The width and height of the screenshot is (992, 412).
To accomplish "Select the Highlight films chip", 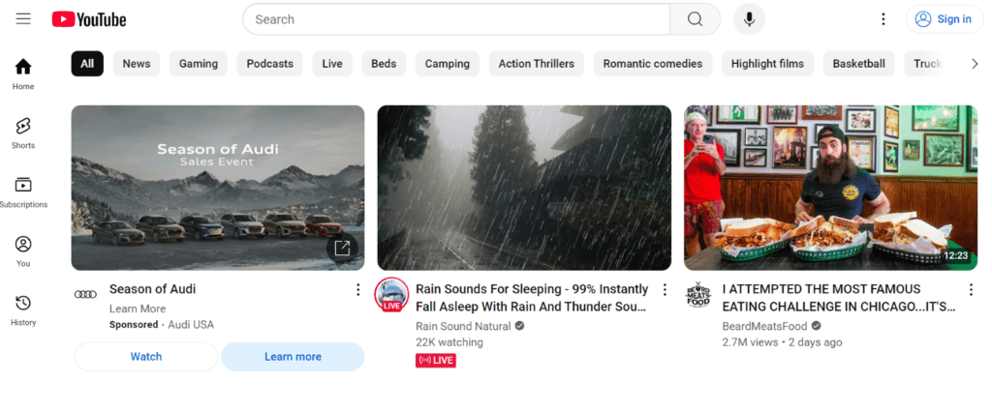I will tap(767, 64).
